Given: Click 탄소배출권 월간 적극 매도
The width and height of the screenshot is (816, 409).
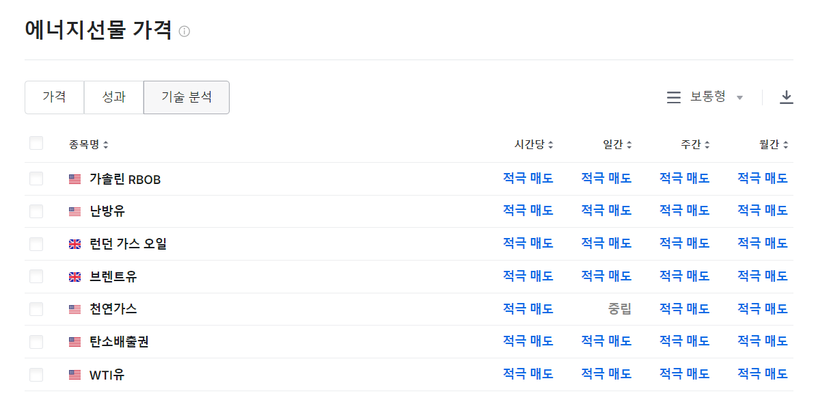Looking at the screenshot, I should (763, 341).
